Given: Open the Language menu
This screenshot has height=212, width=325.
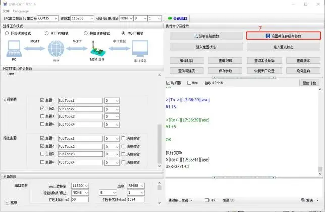Looking at the screenshot, I should pyautogui.click(x=21, y=11).
